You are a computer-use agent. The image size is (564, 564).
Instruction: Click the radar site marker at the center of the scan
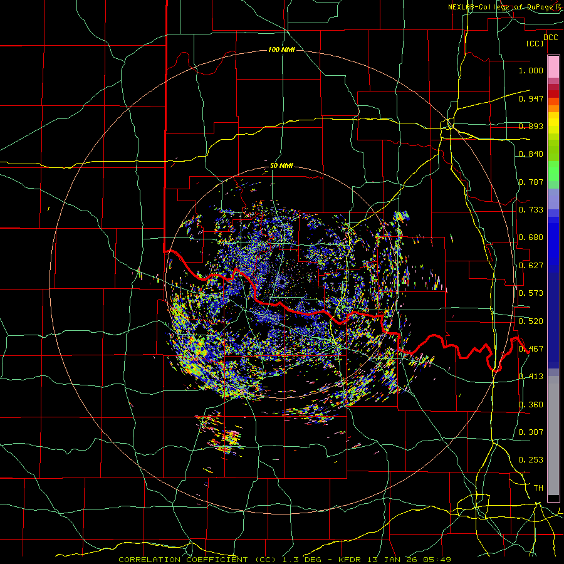coord(281,281)
